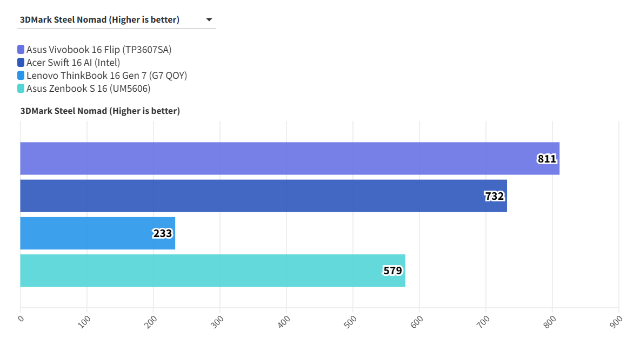Viewport: 640px width, 338px height.
Task: Click the dropdown arrow beside the benchmark selector
Action: 209,20
